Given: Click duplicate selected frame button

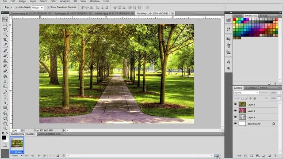Looking at the screenshot, I should click(x=57, y=155).
